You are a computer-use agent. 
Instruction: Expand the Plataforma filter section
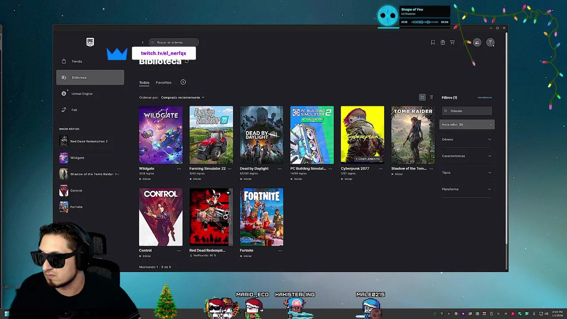[467, 189]
